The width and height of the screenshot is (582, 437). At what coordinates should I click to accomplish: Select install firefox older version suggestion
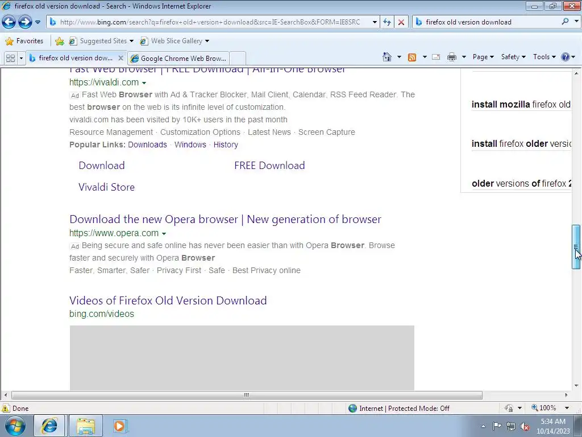[521, 144]
